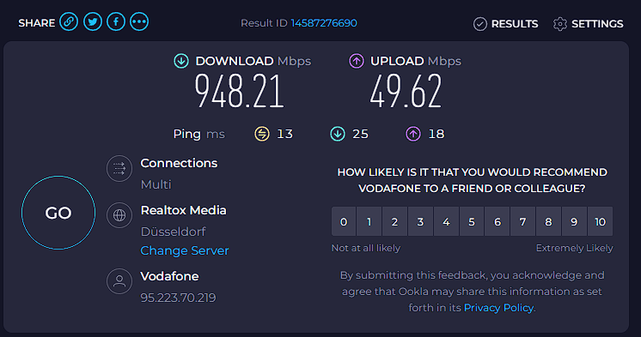The image size is (641, 337).
Task: Open the Privacy Policy link
Action: tap(498, 308)
